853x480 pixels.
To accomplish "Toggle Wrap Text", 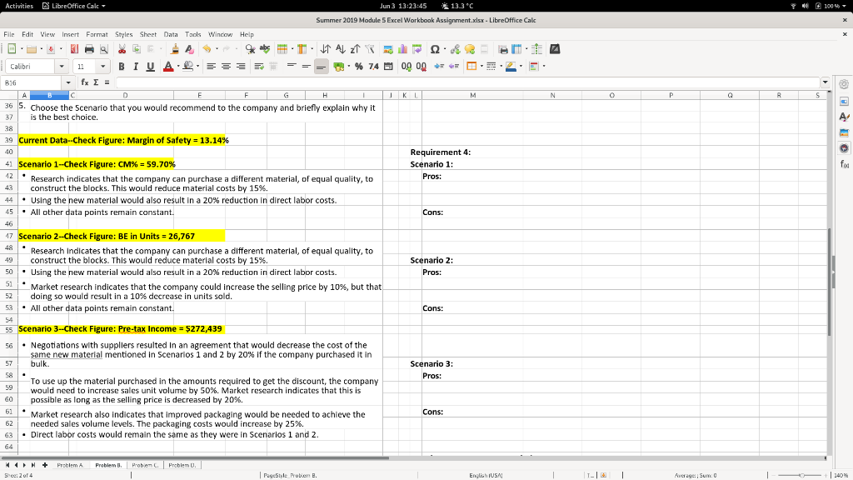I will [x=259, y=67].
